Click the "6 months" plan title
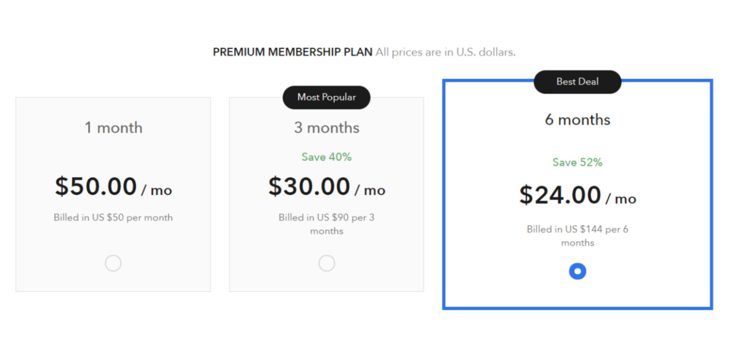 (x=577, y=120)
